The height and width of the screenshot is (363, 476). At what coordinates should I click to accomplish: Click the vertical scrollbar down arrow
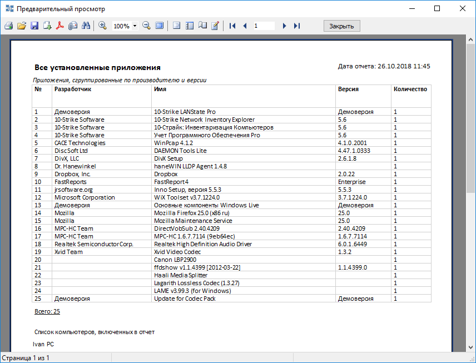coord(470,347)
